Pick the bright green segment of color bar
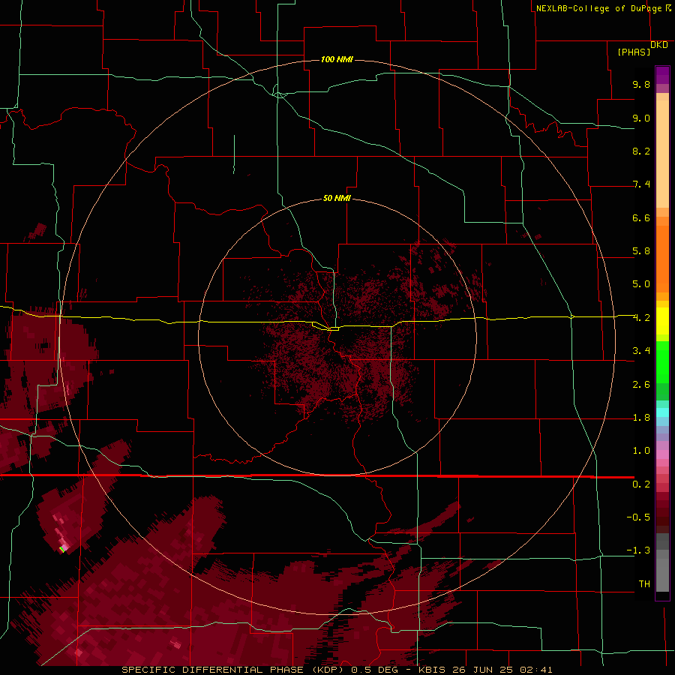Screen dimensions: 675x675 tap(662, 361)
